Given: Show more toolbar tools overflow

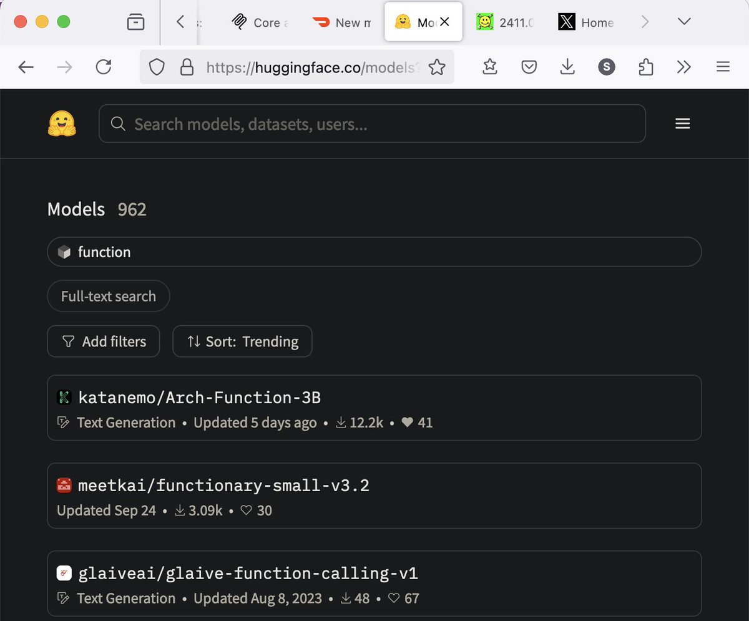Looking at the screenshot, I should point(684,67).
